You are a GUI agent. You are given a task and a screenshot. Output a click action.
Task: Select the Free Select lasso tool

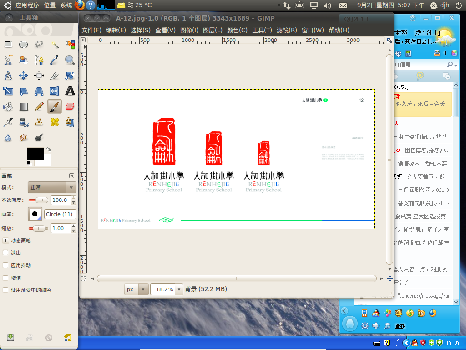tap(39, 45)
